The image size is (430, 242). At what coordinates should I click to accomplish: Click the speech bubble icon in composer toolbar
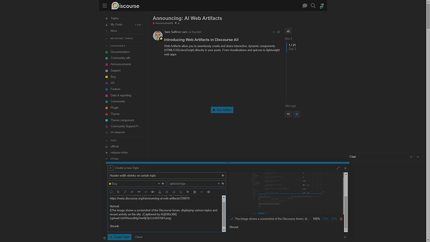point(111,191)
